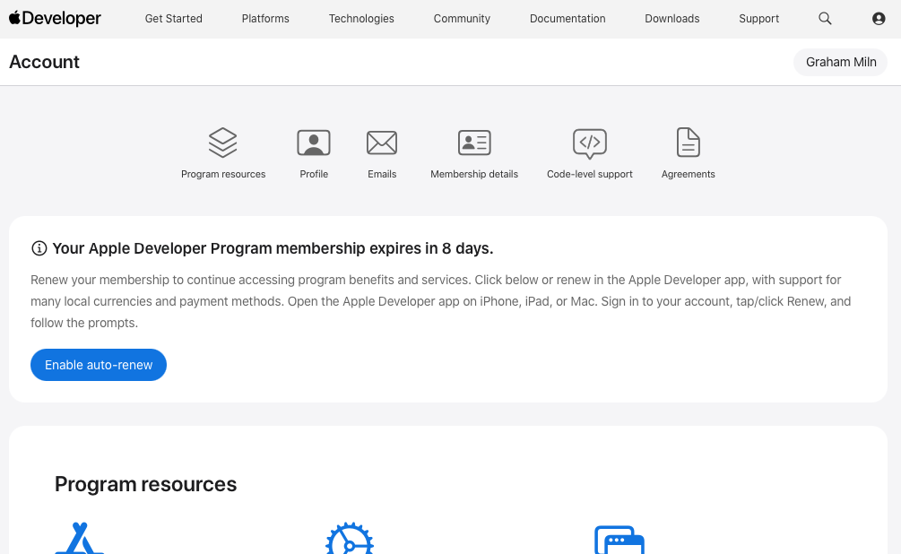Open the Profile person icon
The image size is (901, 554).
tap(314, 143)
